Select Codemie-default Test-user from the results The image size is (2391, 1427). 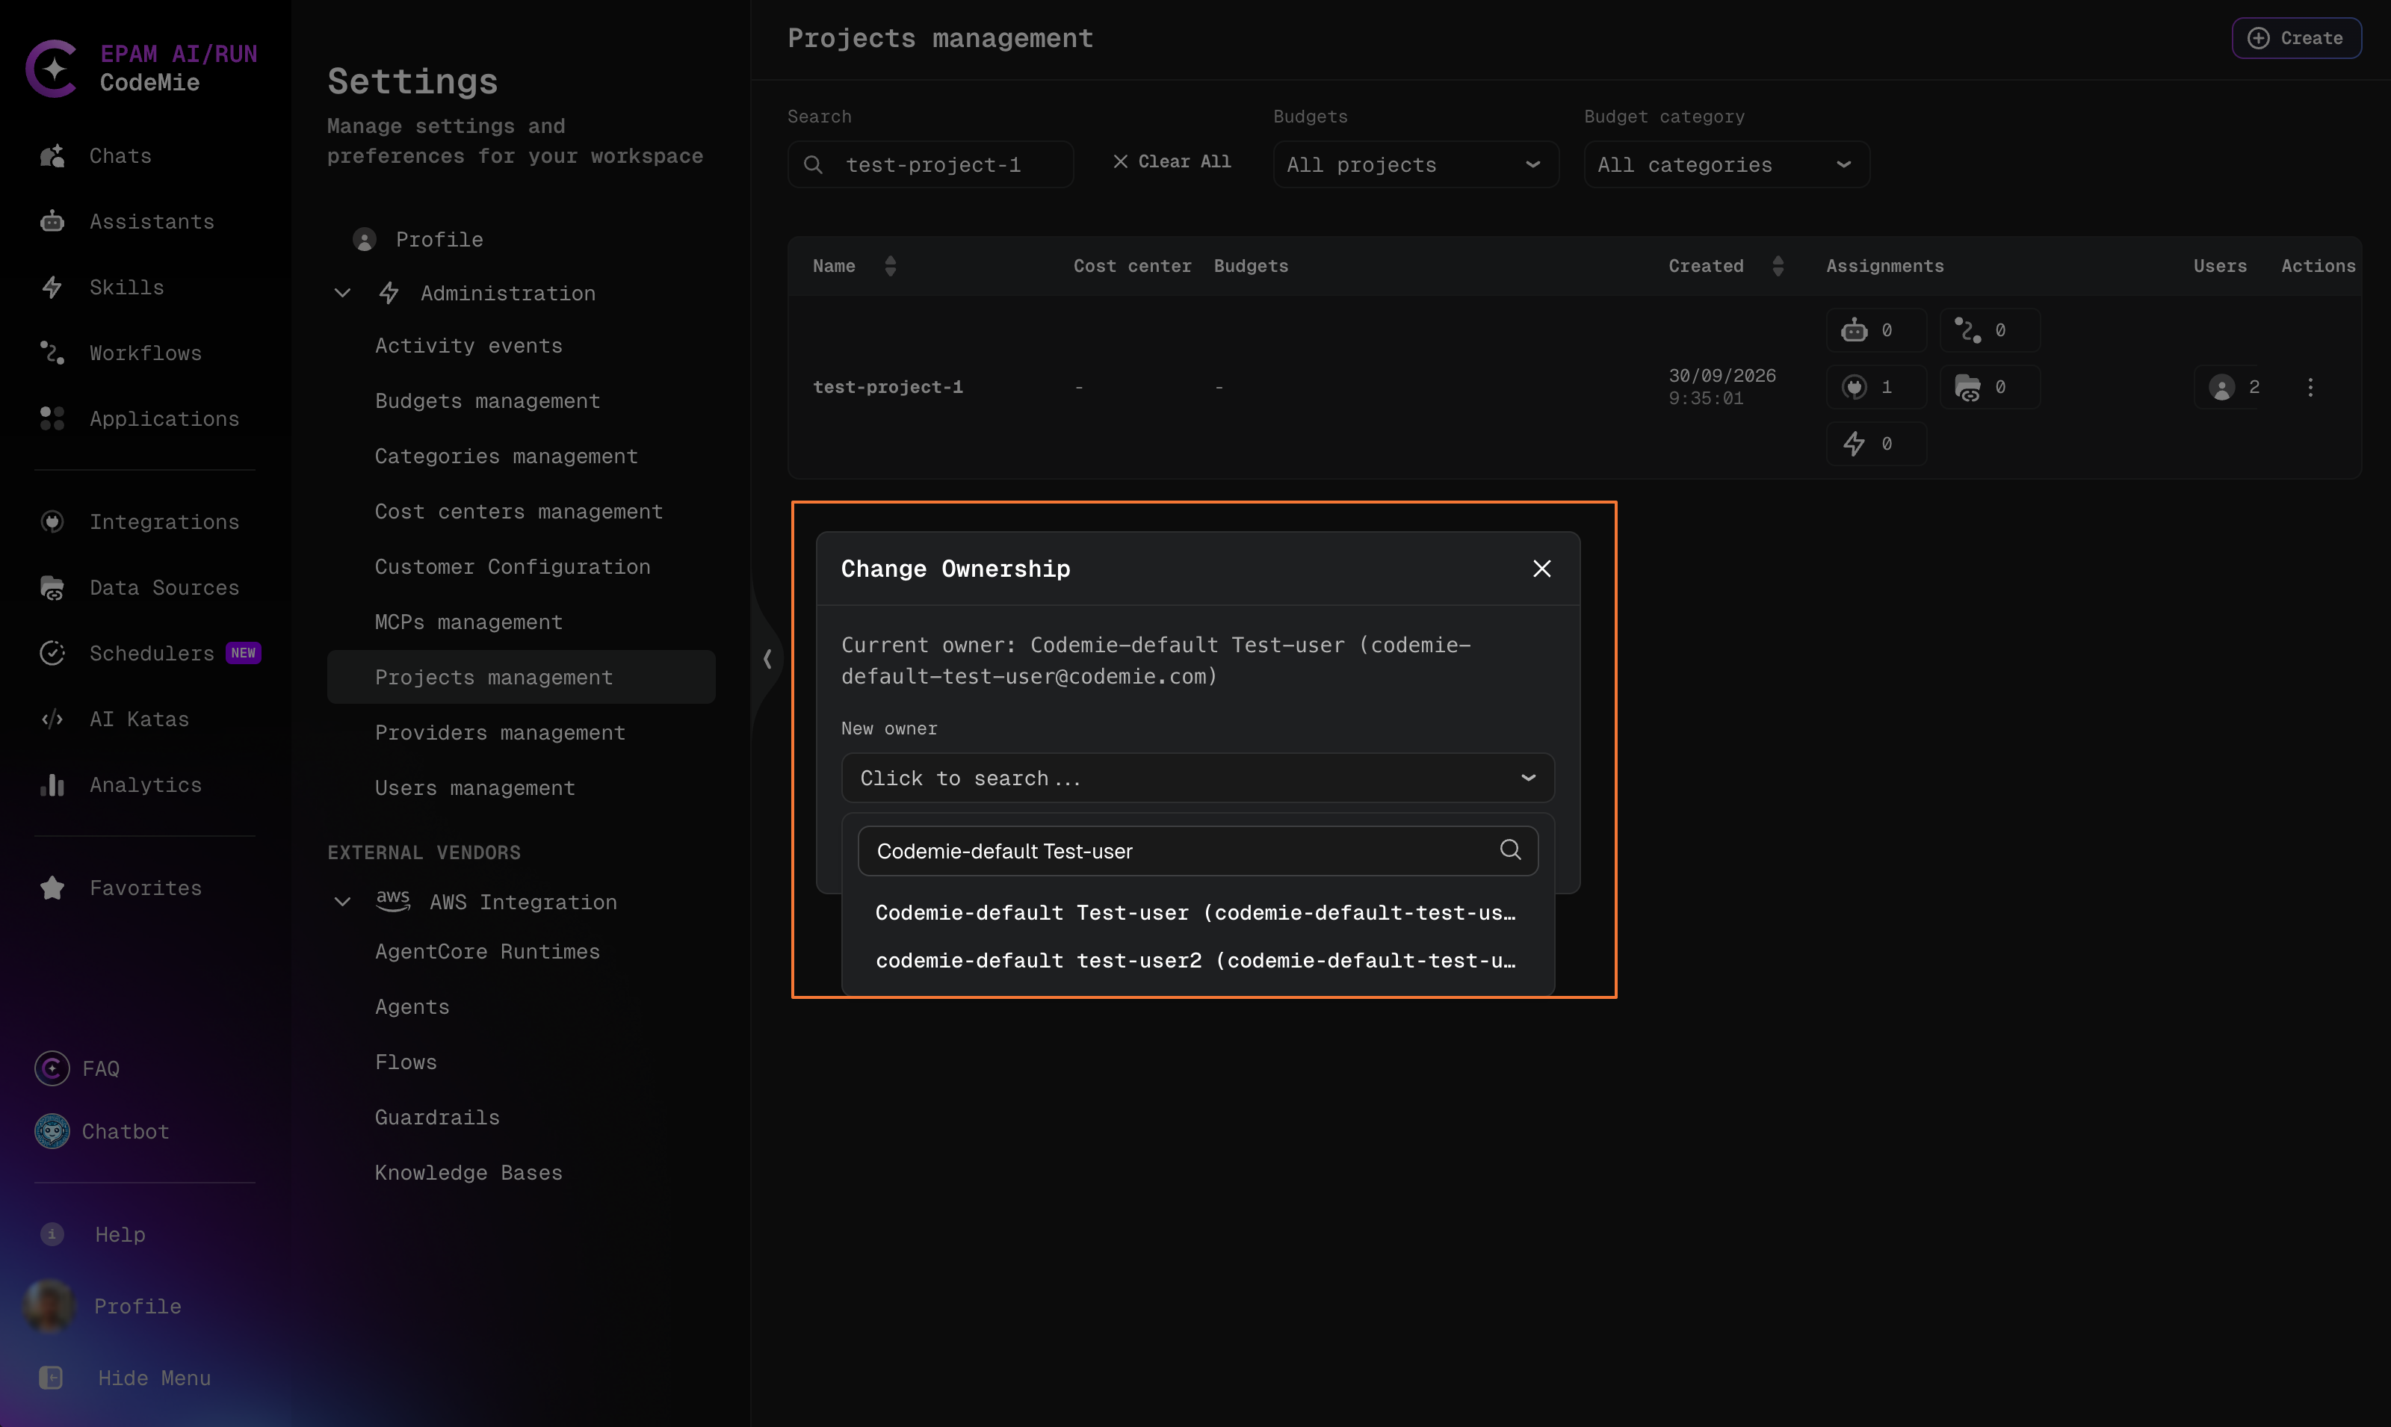(x=1196, y=912)
